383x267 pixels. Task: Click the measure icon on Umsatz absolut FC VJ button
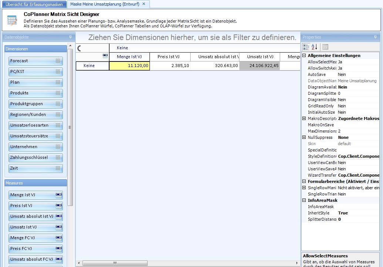pyautogui.click(x=59, y=260)
